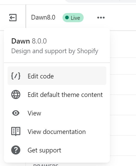Open View documentation entry

pos(57,132)
